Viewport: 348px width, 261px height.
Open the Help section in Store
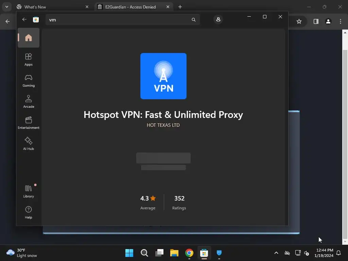click(x=29, y=213)
